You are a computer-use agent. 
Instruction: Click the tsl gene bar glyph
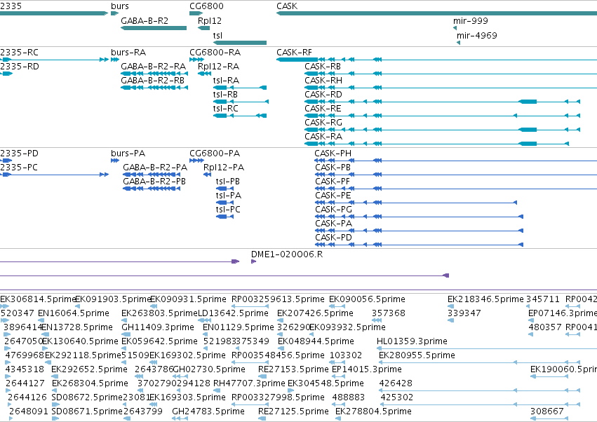240,43
